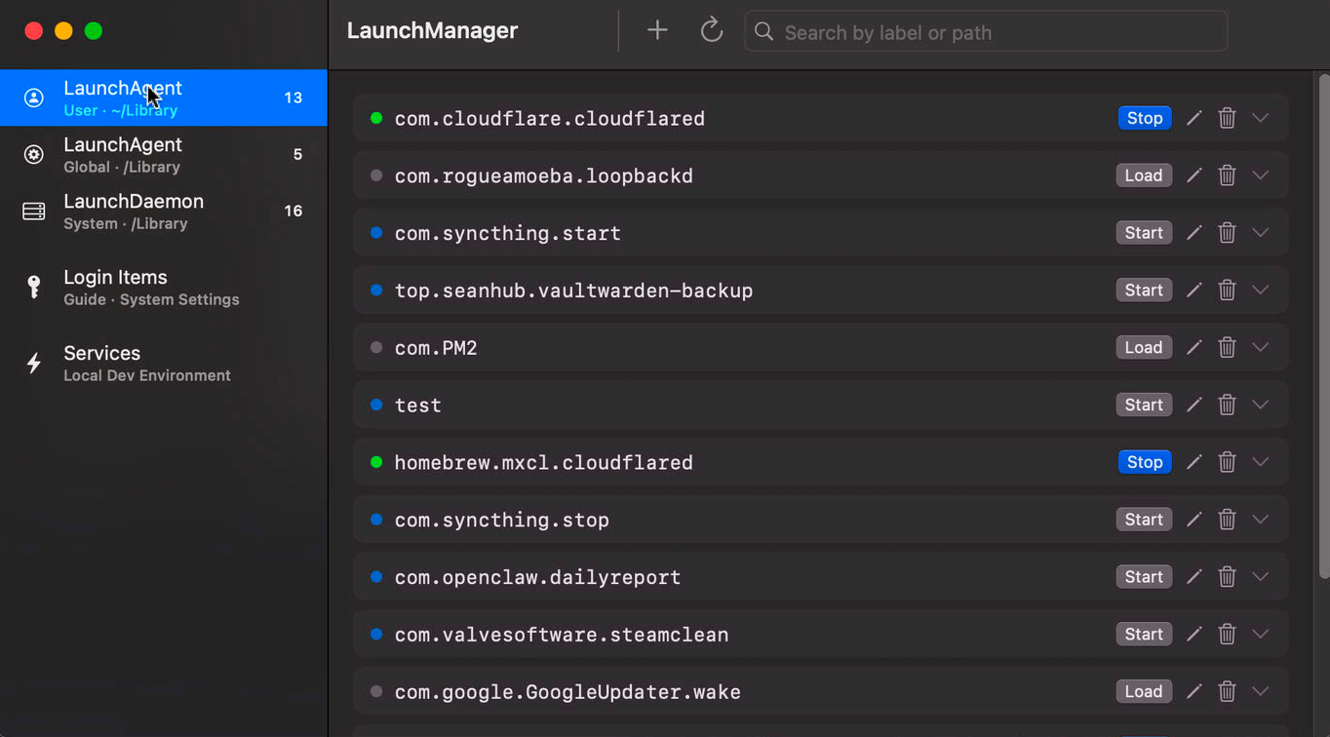Open Global LaunchAgent /Library section
Screen dimensions: 1330x737
pyautogui.click(x=164, y=154)
